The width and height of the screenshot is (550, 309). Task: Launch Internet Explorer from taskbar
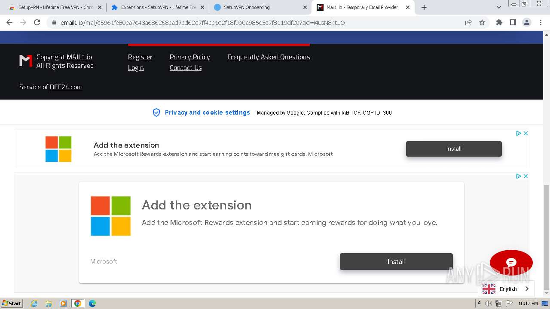coord(34,303)
